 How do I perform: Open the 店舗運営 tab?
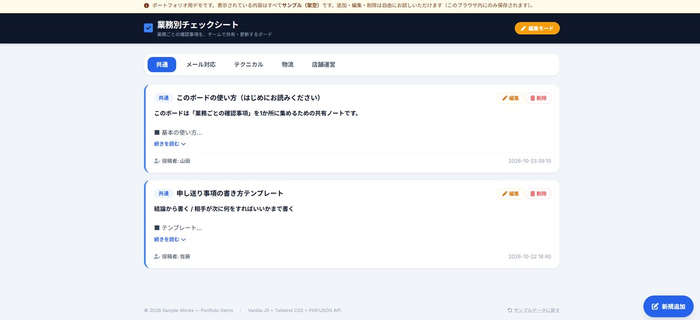click(324, 64)
